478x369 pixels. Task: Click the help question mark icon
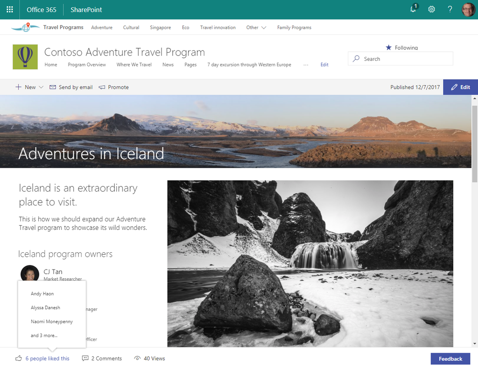pyautogui.click(x=450, y=10)
